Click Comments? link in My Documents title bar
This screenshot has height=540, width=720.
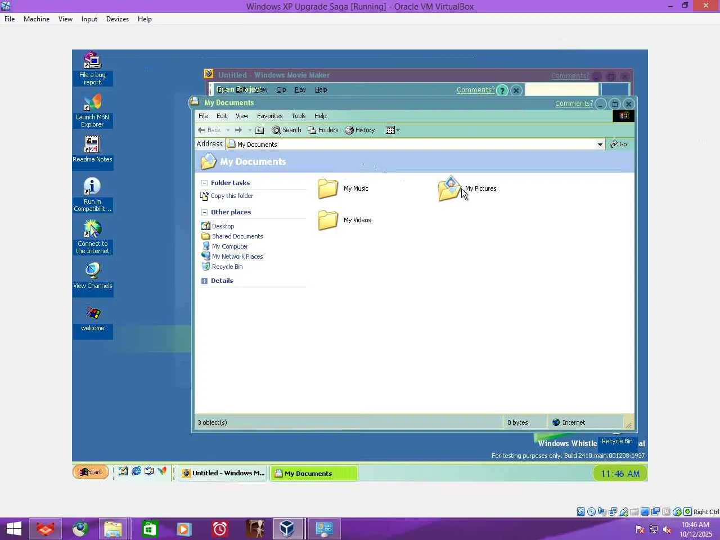click(574, 103)
